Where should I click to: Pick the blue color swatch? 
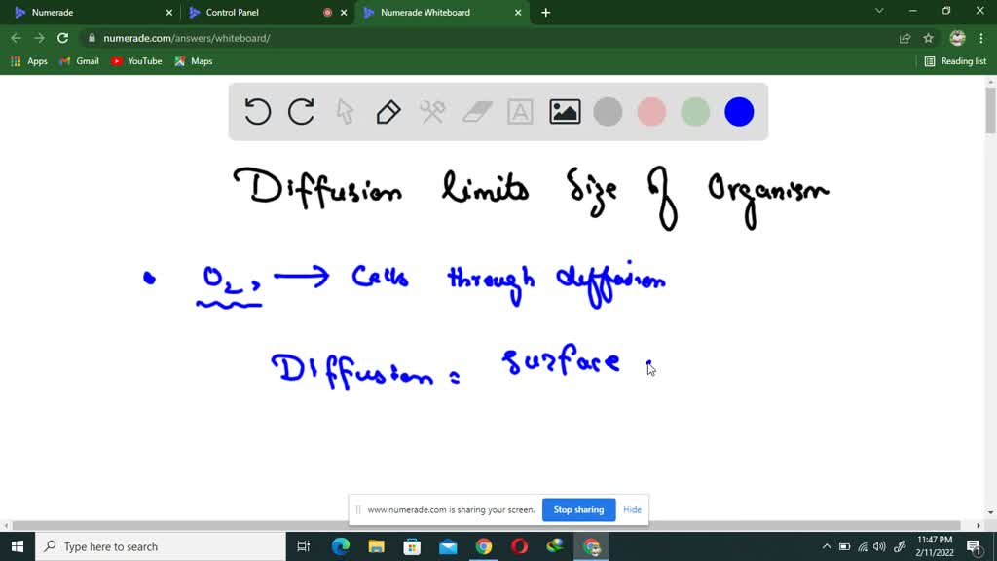[x=739, y=111]
